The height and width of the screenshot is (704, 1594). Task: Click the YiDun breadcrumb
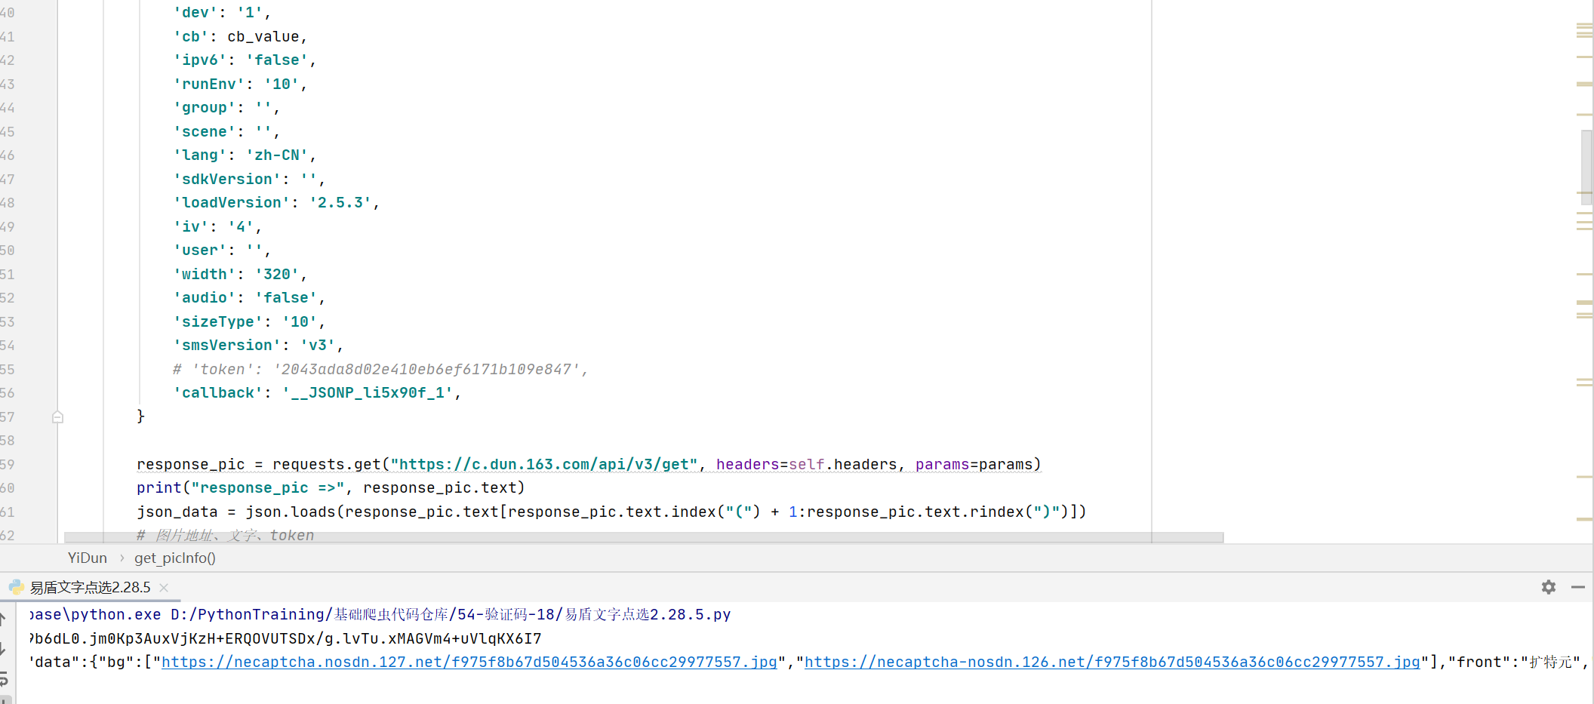click(88, 558)
